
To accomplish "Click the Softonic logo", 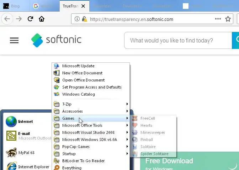I will (56, 40).
